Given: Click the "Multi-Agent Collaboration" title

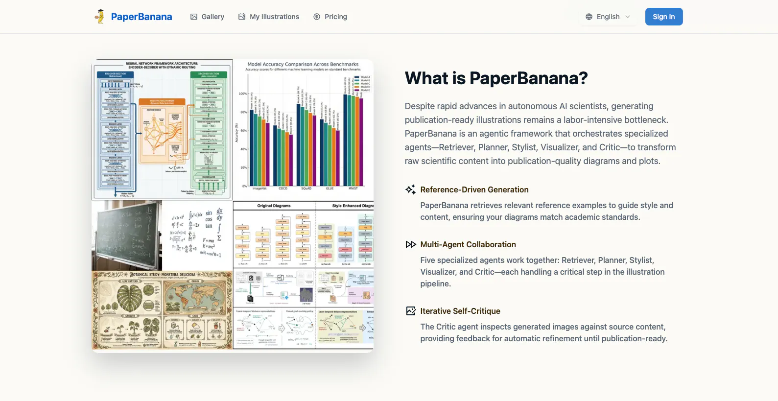Looking at the screenshot, I should [x=468, y=244].
